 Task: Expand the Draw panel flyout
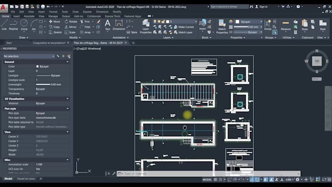coord(23,38)
